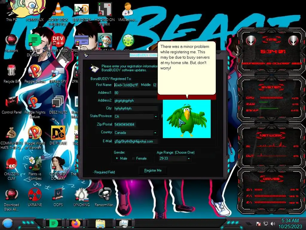This screenshot has height=230, width=306.
Task: Click the CPU usage bar in SYSTEM widget
Action: [x=271, y=98]
